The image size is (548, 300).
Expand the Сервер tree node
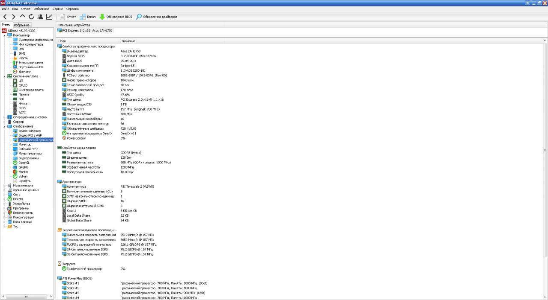(x=5, y=122)
